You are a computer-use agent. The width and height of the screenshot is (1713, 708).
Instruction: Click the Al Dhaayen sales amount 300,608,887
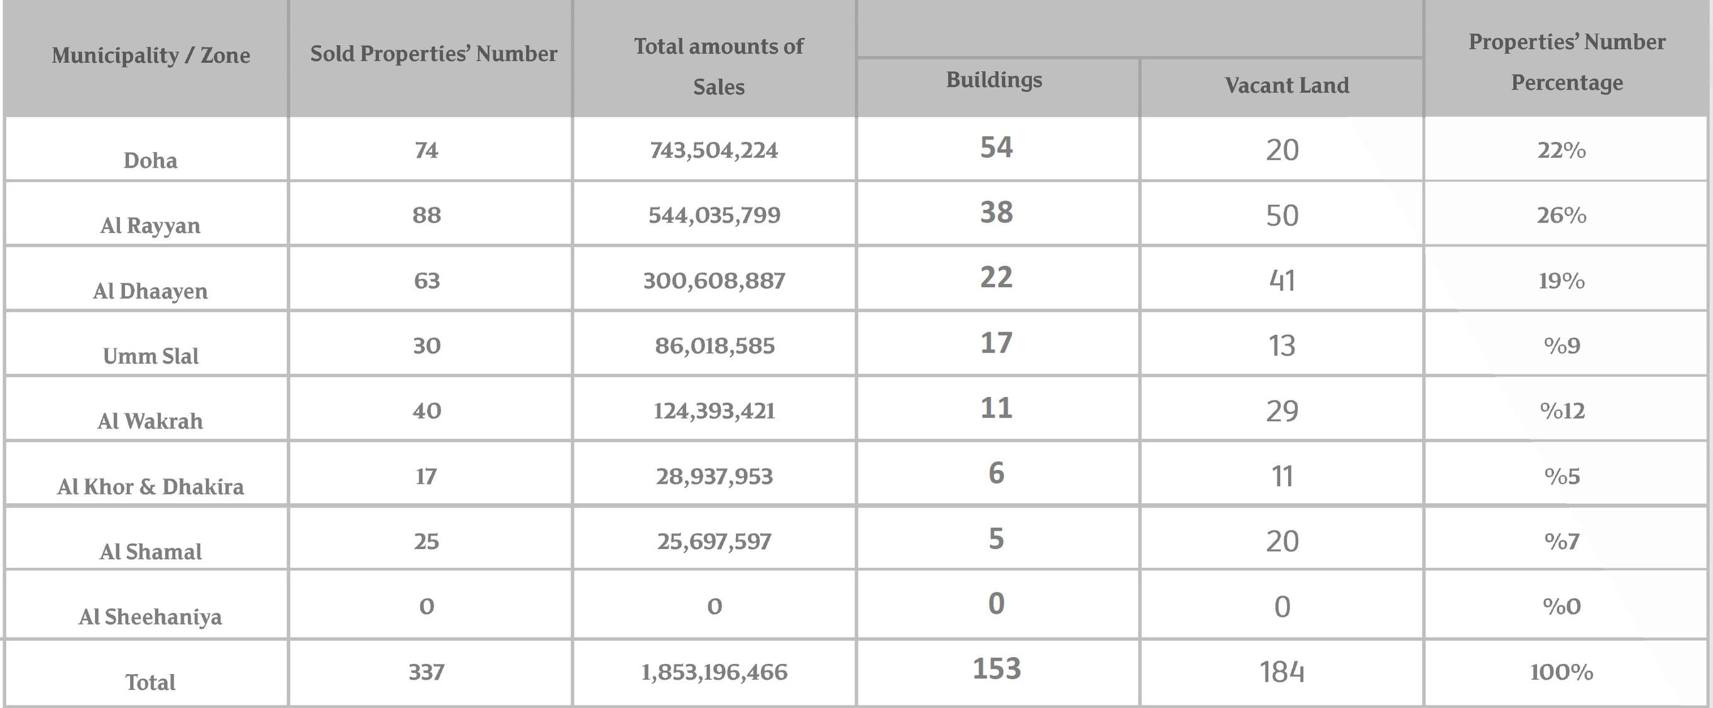714,281
